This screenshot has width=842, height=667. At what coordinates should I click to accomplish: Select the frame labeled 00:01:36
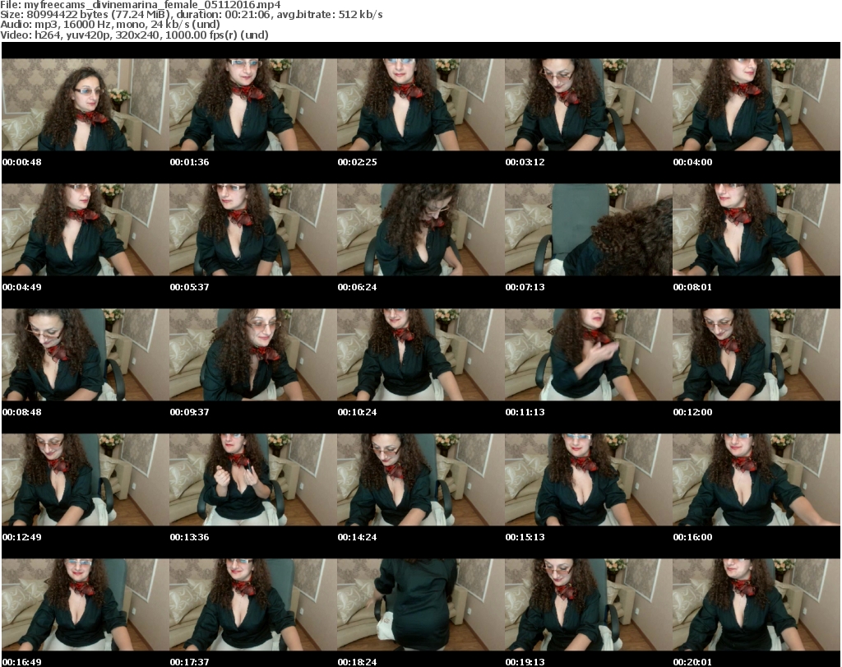tap(252, 104)
